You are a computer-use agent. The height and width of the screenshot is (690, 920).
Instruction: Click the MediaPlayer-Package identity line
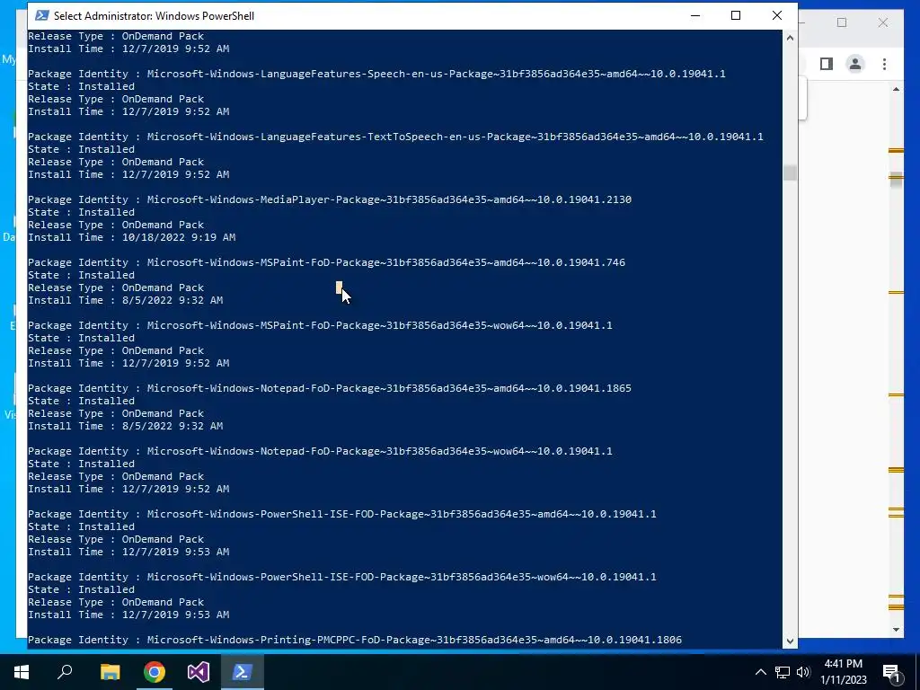330,199
